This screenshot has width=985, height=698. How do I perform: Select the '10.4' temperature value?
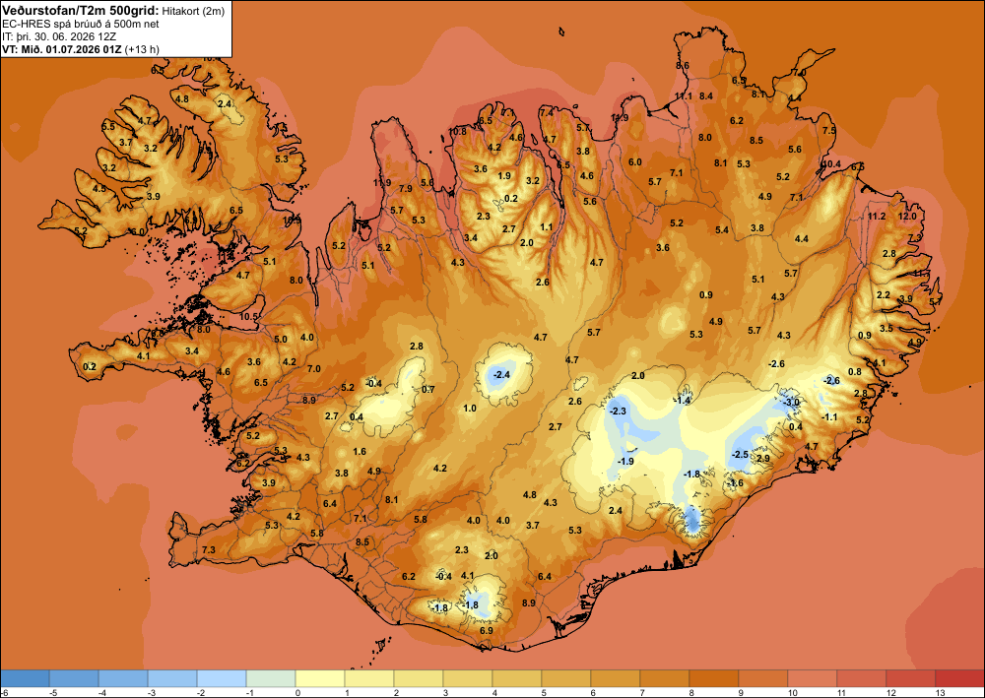(831, 163)
